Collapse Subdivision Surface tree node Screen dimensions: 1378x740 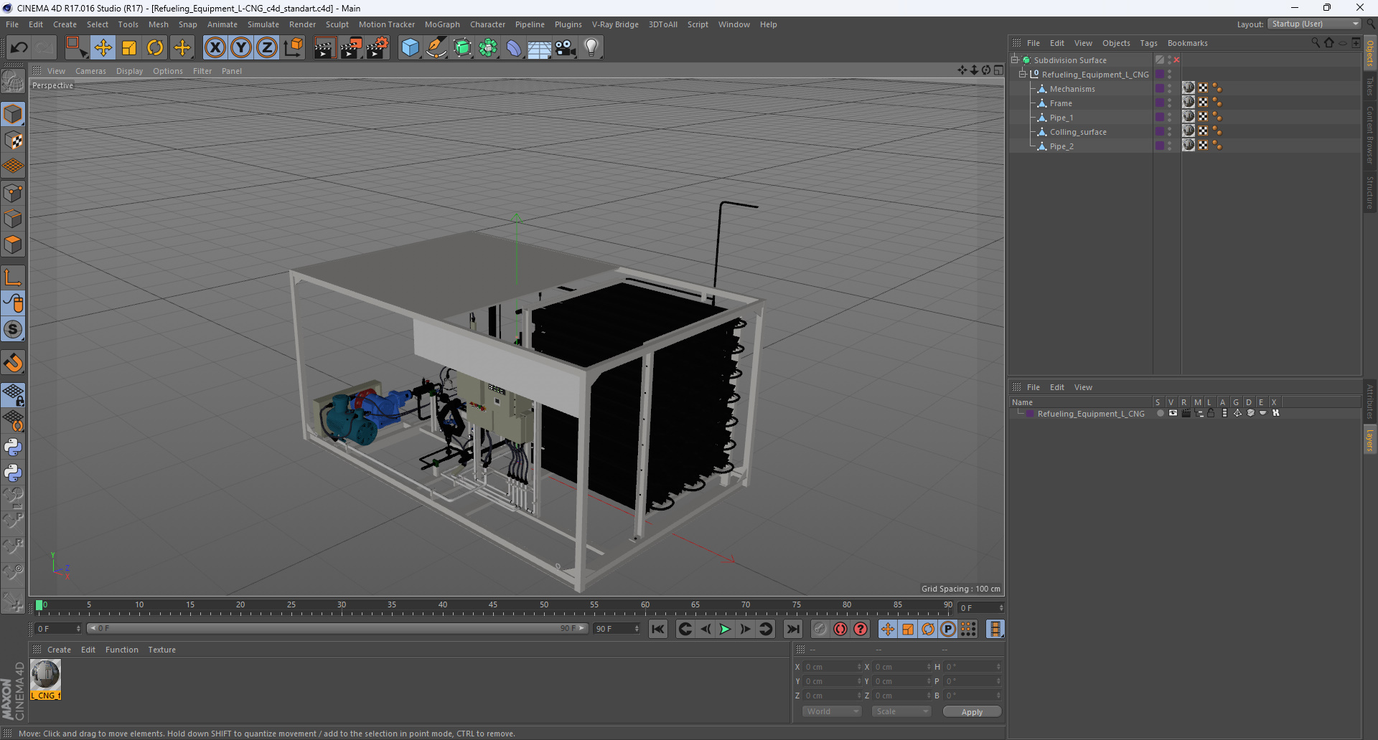(x=1015, y=60)
